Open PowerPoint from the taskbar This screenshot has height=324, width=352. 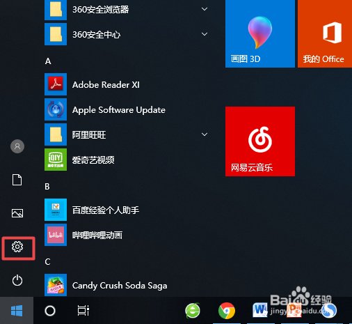pos(294,310)
